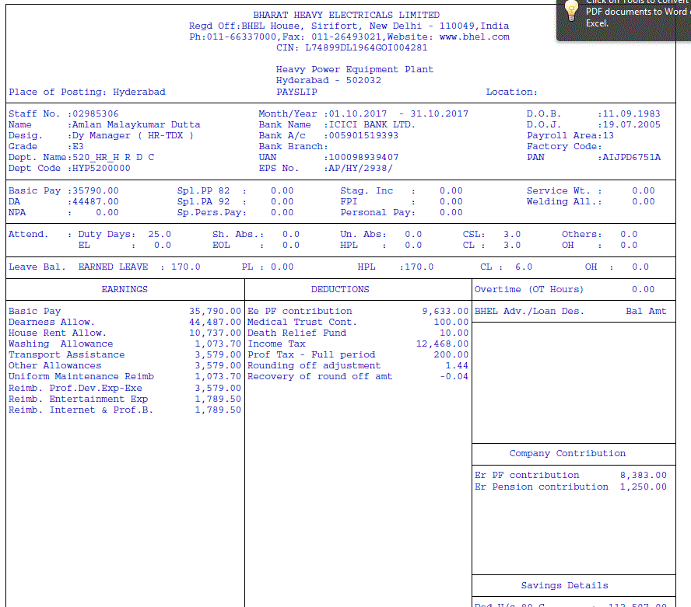Click Overtime (OT Hours) label
The width and height of the screenshot is (691, 607).
[529, 290]
